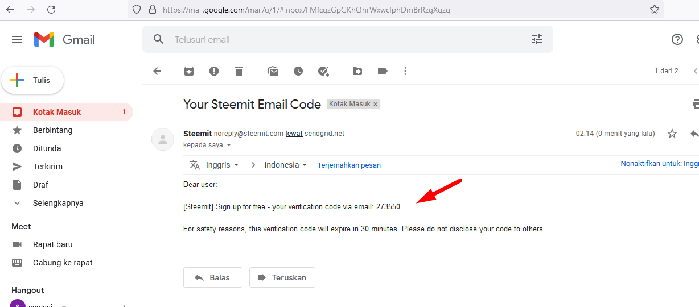The image size is (699, 307).
Task: Archive this email using the archive icon
Action: point(189,71)
